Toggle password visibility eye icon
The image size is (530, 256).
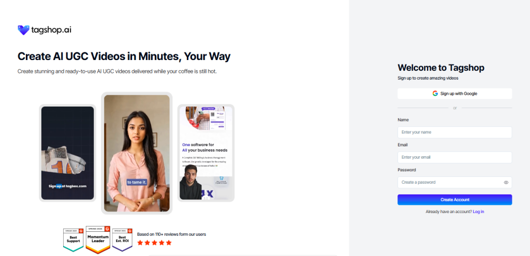click(506, 183)
